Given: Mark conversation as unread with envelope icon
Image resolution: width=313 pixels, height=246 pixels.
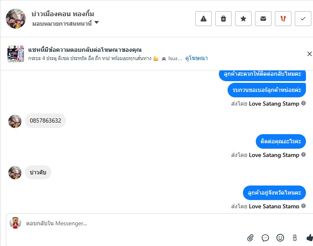Looking at the screenshot, I should [263, 19].
